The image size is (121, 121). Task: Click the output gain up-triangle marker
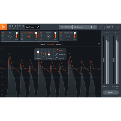(116, 32)
